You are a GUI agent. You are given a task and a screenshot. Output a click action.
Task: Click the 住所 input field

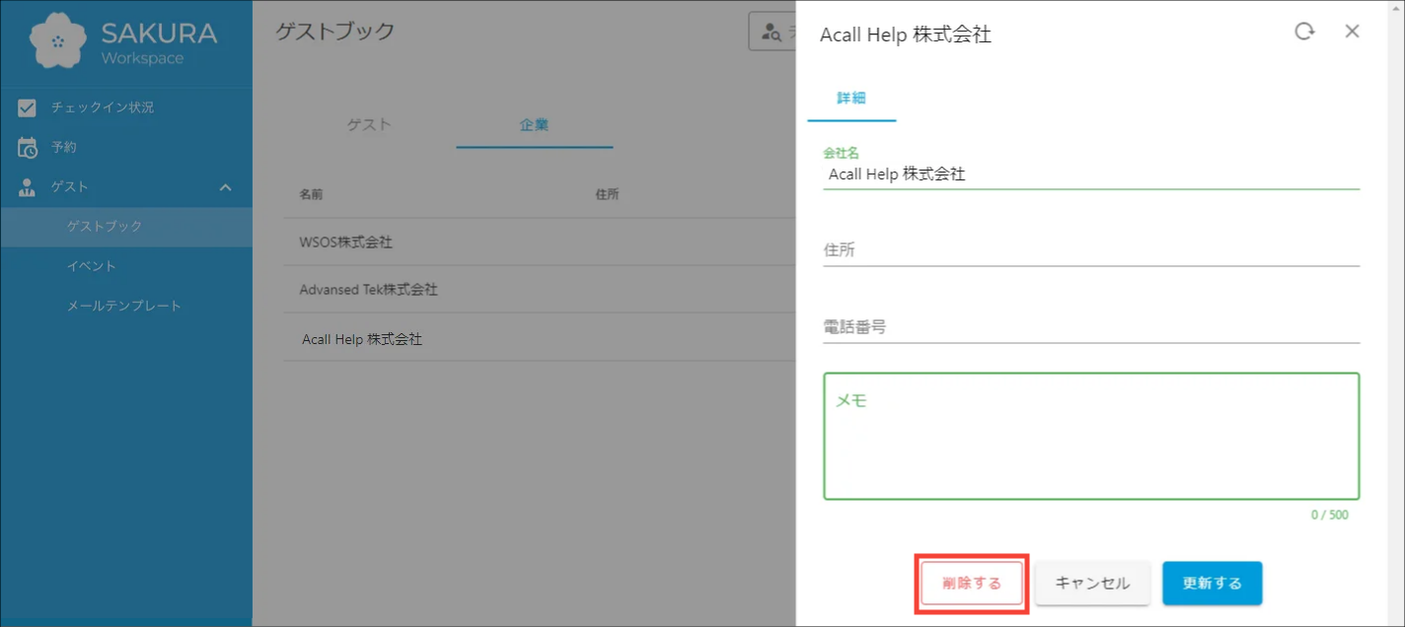coord(1091,250)
